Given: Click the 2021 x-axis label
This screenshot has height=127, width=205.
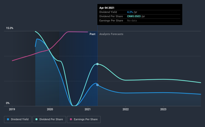Looking at the screenshot, I should point(88,109).
